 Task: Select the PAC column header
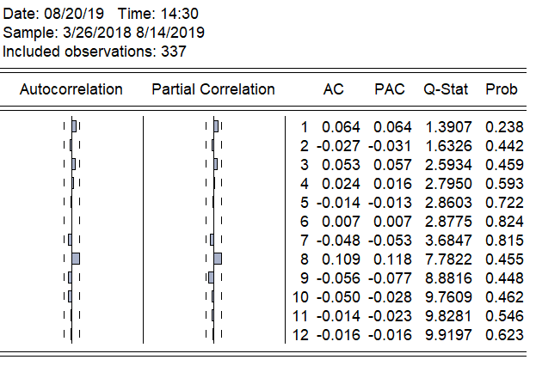point(390,89)
